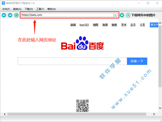The image size is (162, 122).
Task: Click the horizontal scrollbar left arrow
Action: [x=5, y=114]
